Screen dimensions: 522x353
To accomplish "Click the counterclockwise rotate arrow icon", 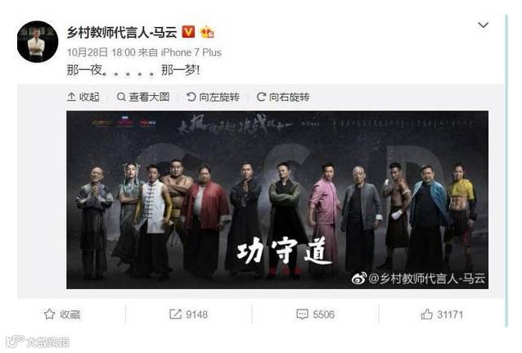I will pos(191,97).
